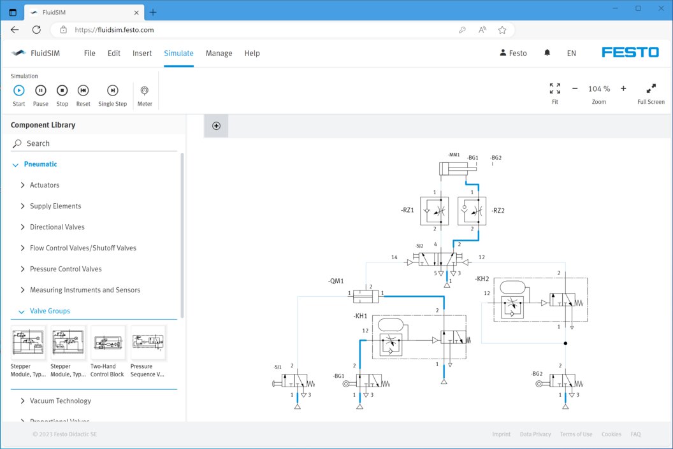Image resolution: width=673 pixels, height=449 pixels.
Task: Open the Terms of Use link
Action: pyautogui.click(x=576, y=434)
